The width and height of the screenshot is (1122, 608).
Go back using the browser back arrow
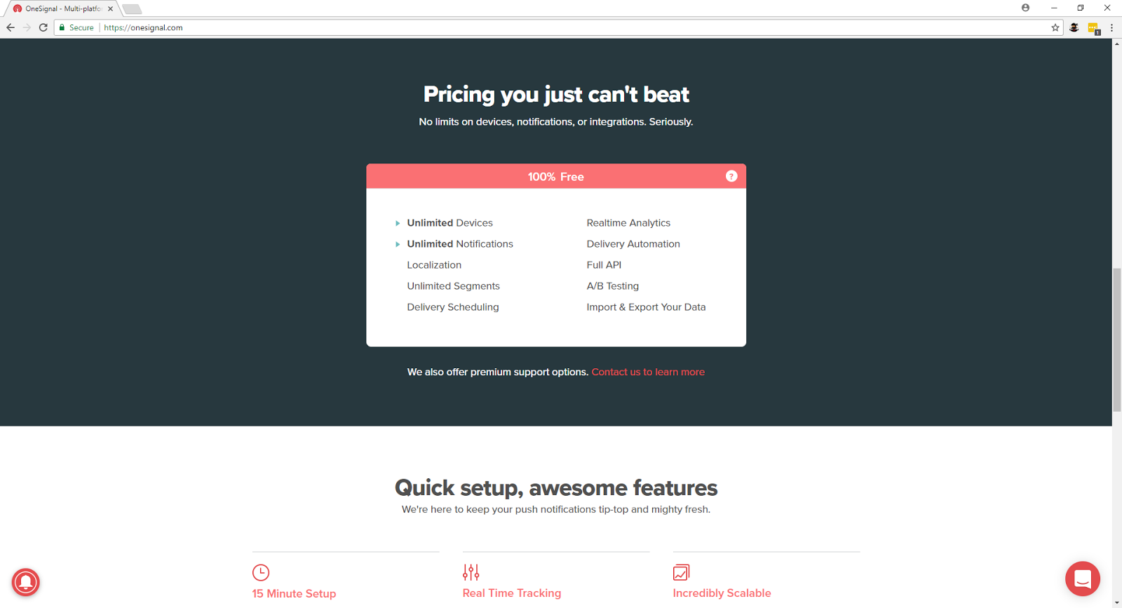coord(11,27)
